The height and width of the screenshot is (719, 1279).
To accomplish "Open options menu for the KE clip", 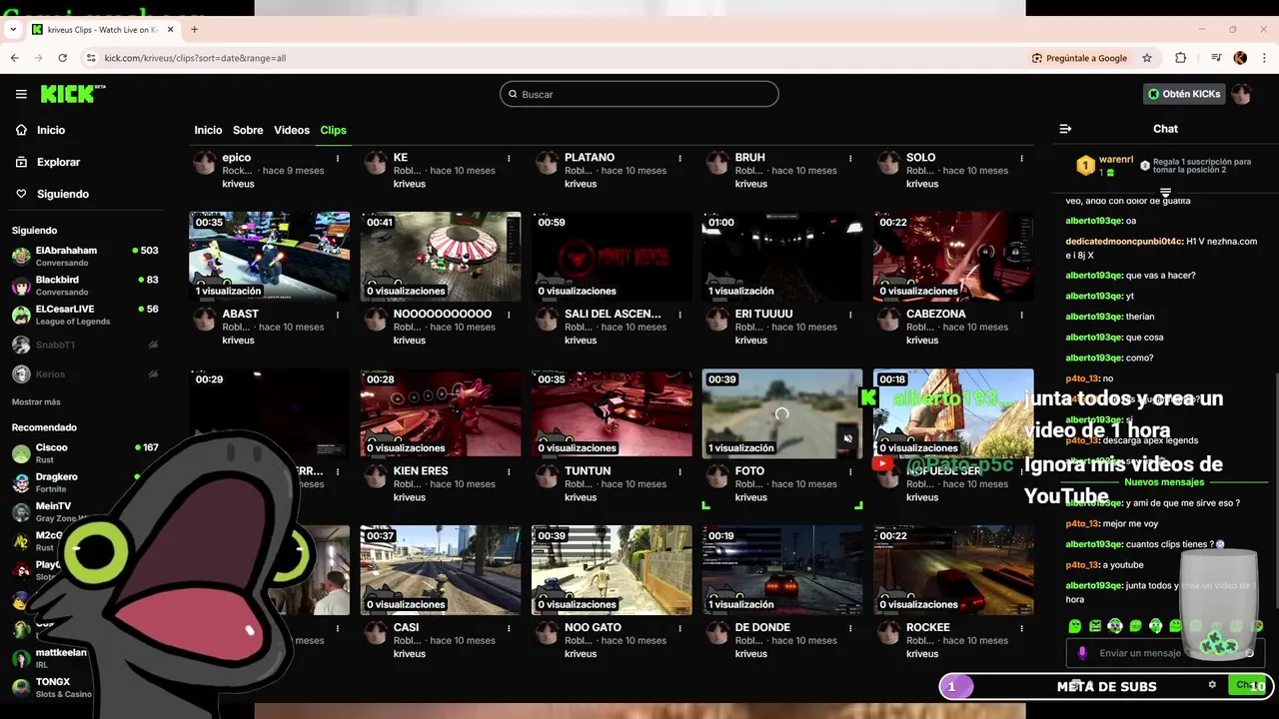I will pyautogui.click(x=509, y=158).
